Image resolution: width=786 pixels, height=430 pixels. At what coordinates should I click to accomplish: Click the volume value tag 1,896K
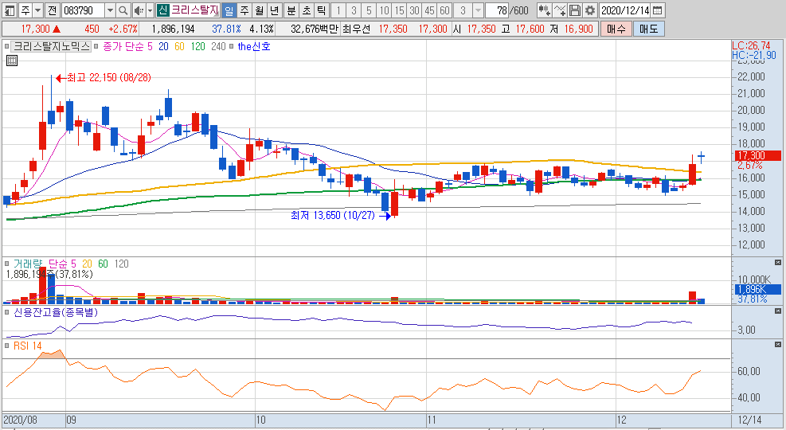(757, 289)
